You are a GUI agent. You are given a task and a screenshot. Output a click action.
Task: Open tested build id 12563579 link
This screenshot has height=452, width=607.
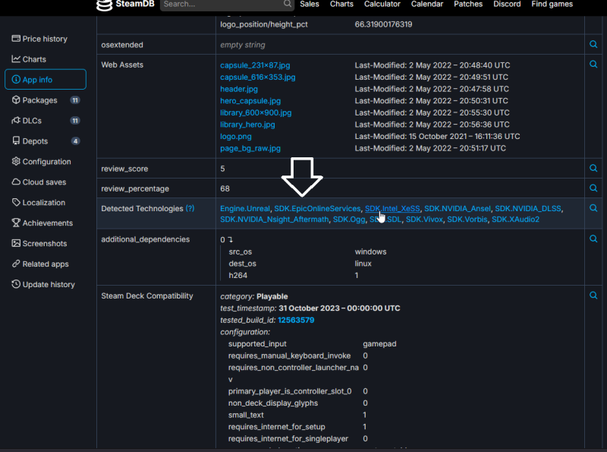click(296, 321)
